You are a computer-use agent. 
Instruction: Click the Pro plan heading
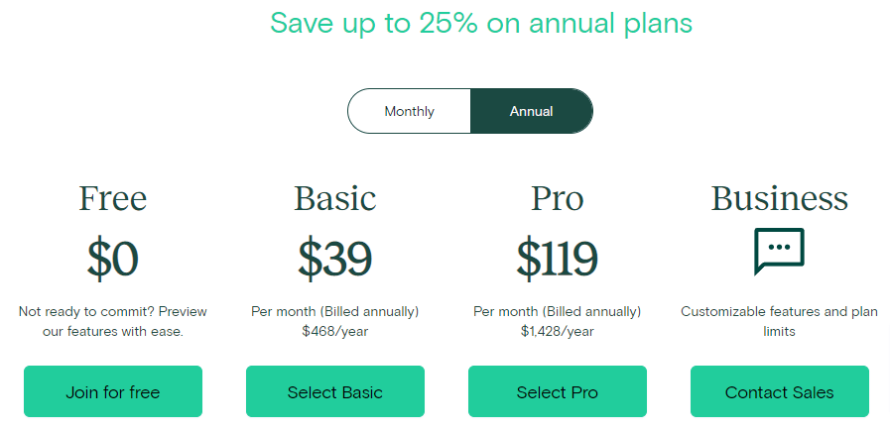(558, 198)
